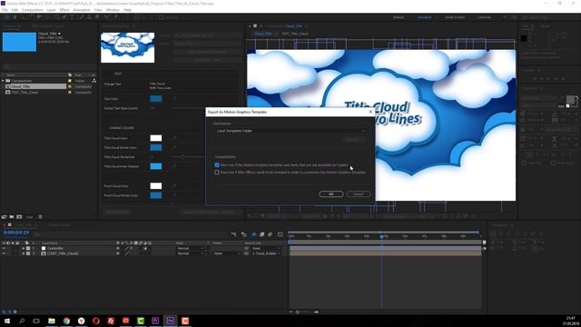The width and height of the screenshot is (581, 327).
Task: Click the Draft 3D timeline icon
Action: [244, 234]
